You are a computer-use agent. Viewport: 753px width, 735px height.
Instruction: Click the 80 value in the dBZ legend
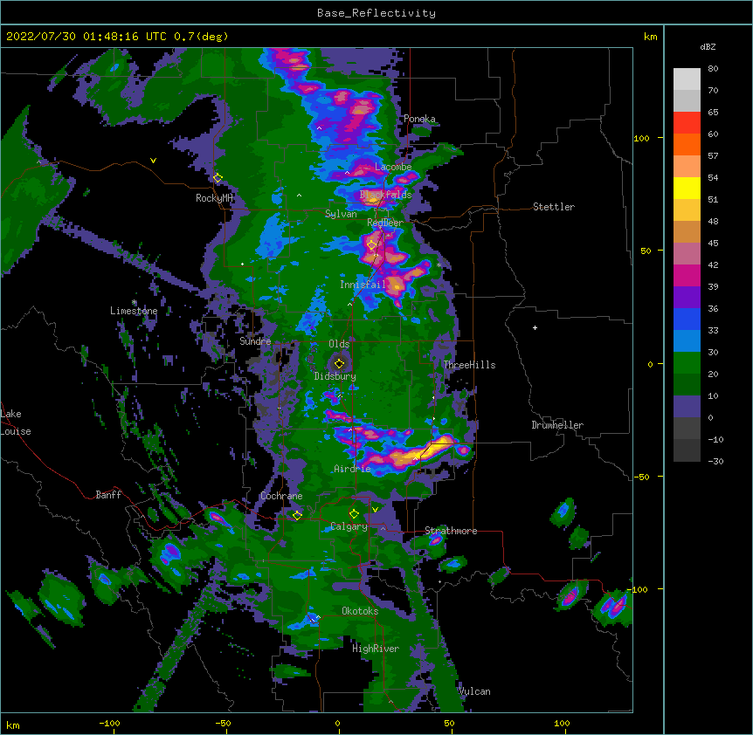[713, 69]
